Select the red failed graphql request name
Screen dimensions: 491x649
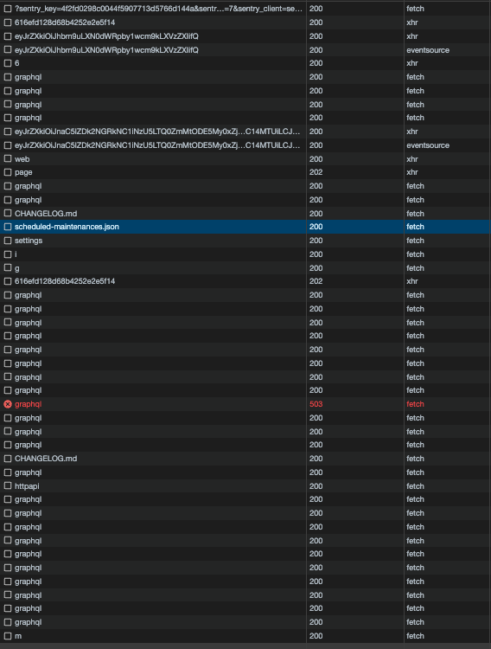(x=29, y=404)
